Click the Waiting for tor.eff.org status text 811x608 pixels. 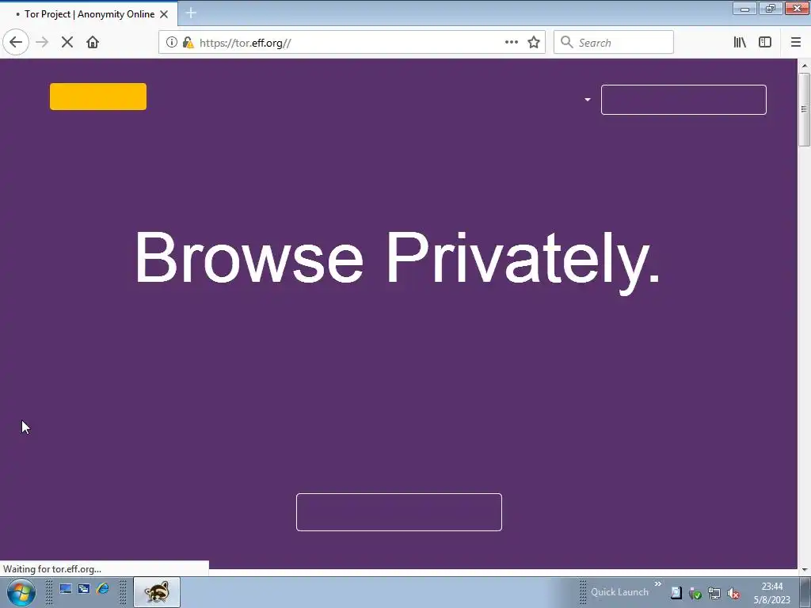point(52,569)
